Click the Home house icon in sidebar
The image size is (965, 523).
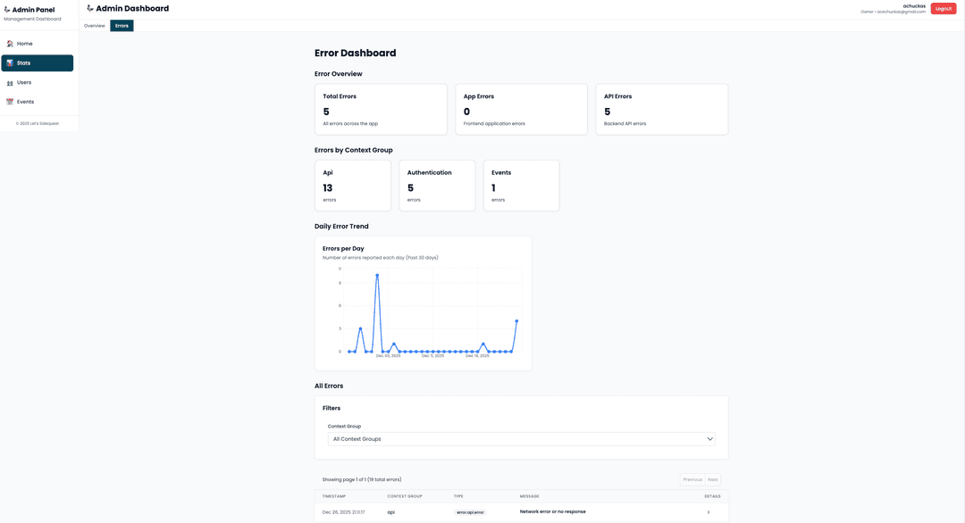pyautogui.click(x=10, y=44)
